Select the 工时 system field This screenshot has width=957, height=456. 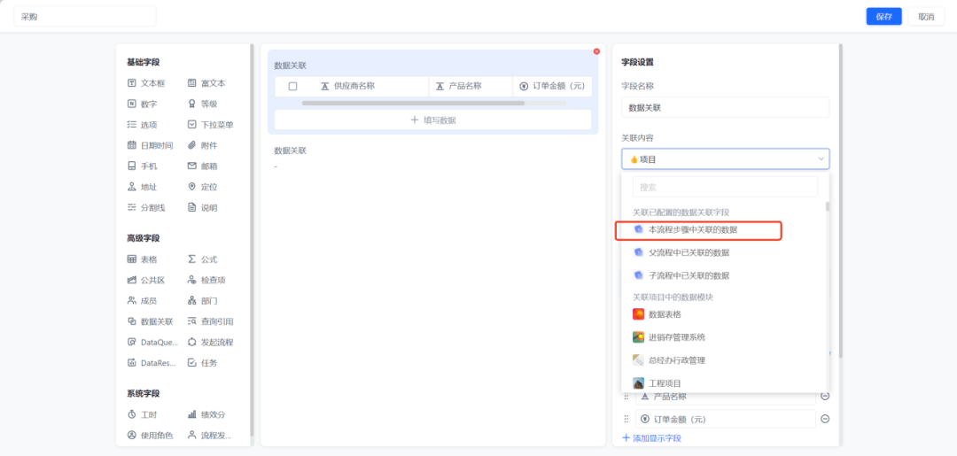pos(142,414)
